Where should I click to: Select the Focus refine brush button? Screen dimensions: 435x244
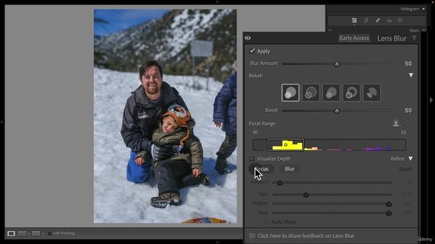coord(261,169)
